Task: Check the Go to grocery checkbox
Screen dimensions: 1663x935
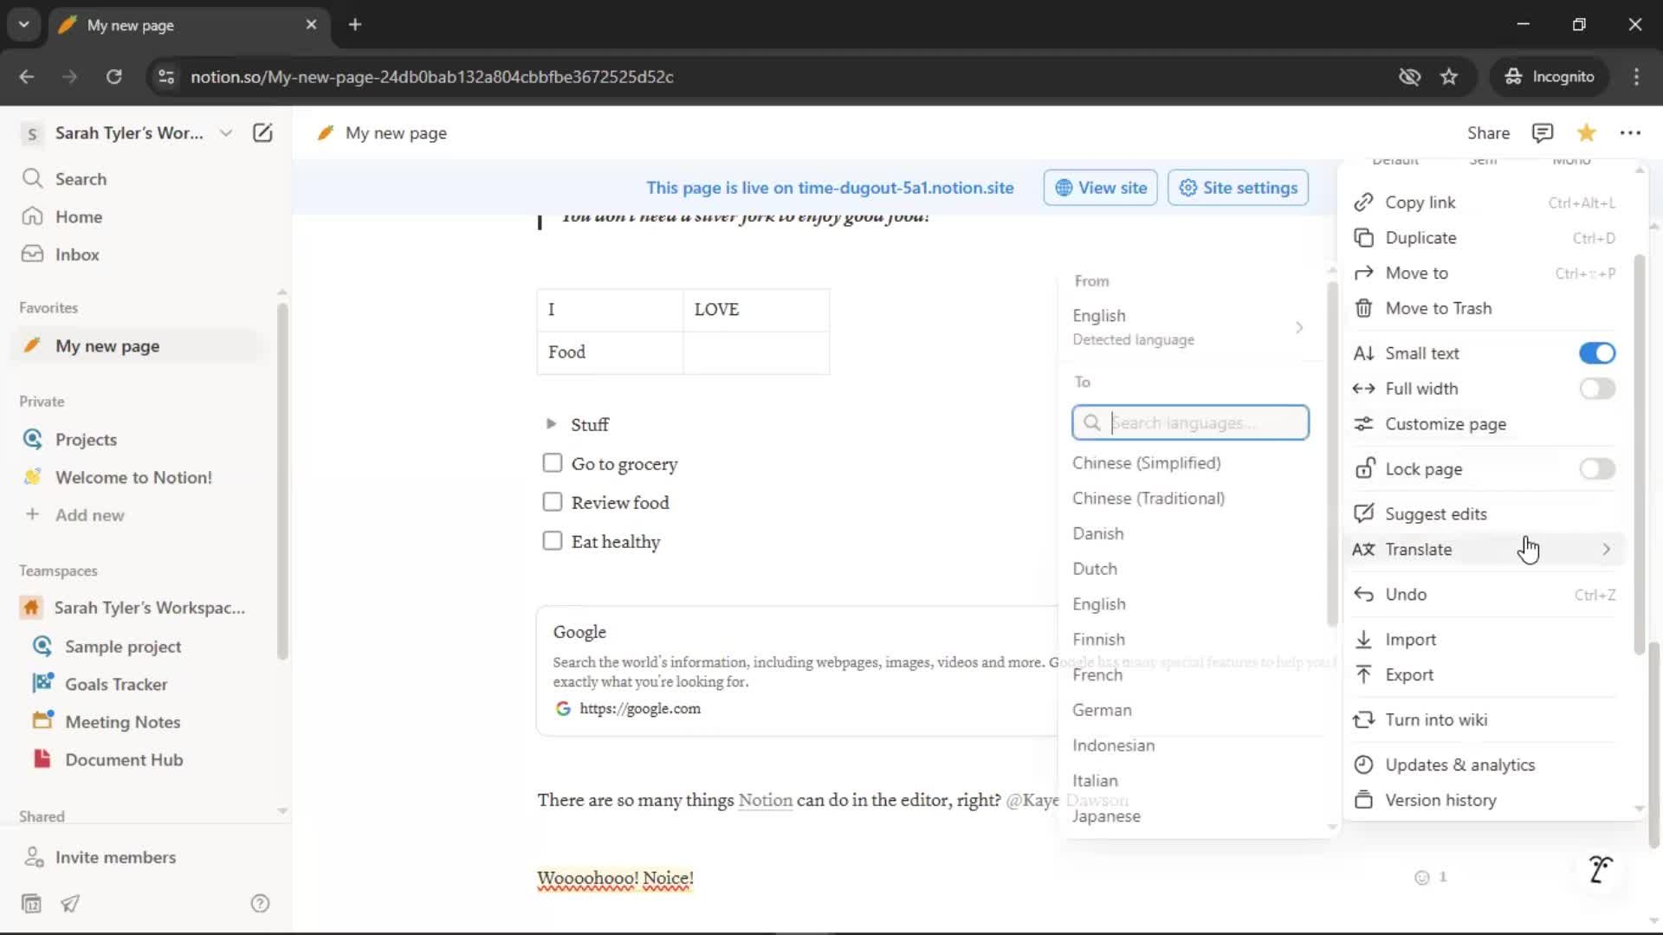Action: point(552,463)
